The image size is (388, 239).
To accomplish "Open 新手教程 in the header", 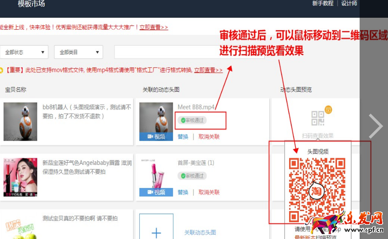I will [323, 3].
